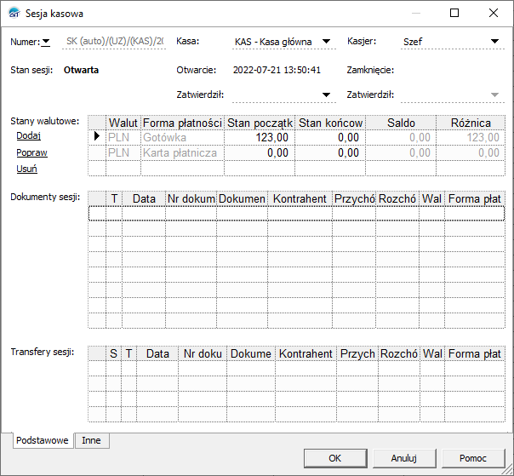Select the Gotówka row's initial balance cell
The height and width of the screenshot is (476, 514).
click(x=260, y=136)
